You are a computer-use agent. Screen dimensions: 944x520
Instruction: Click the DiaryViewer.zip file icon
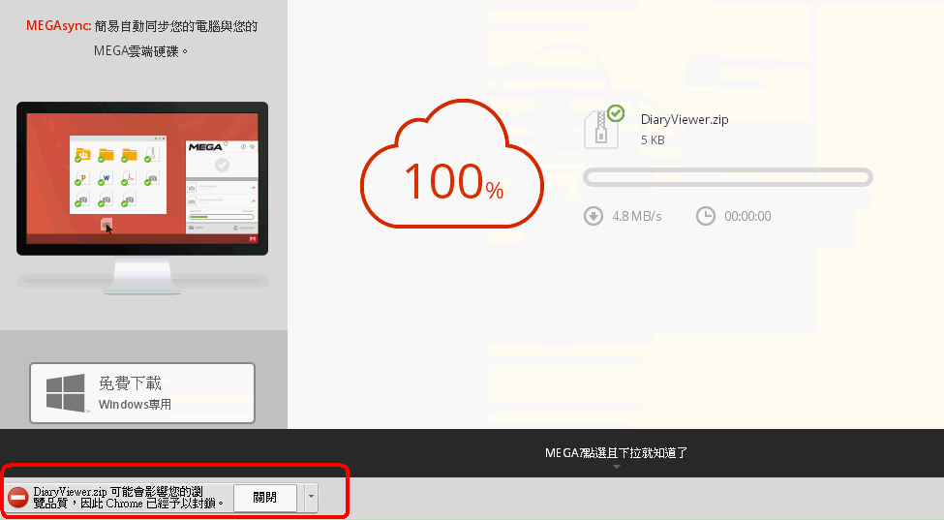(x=601, y=129)
